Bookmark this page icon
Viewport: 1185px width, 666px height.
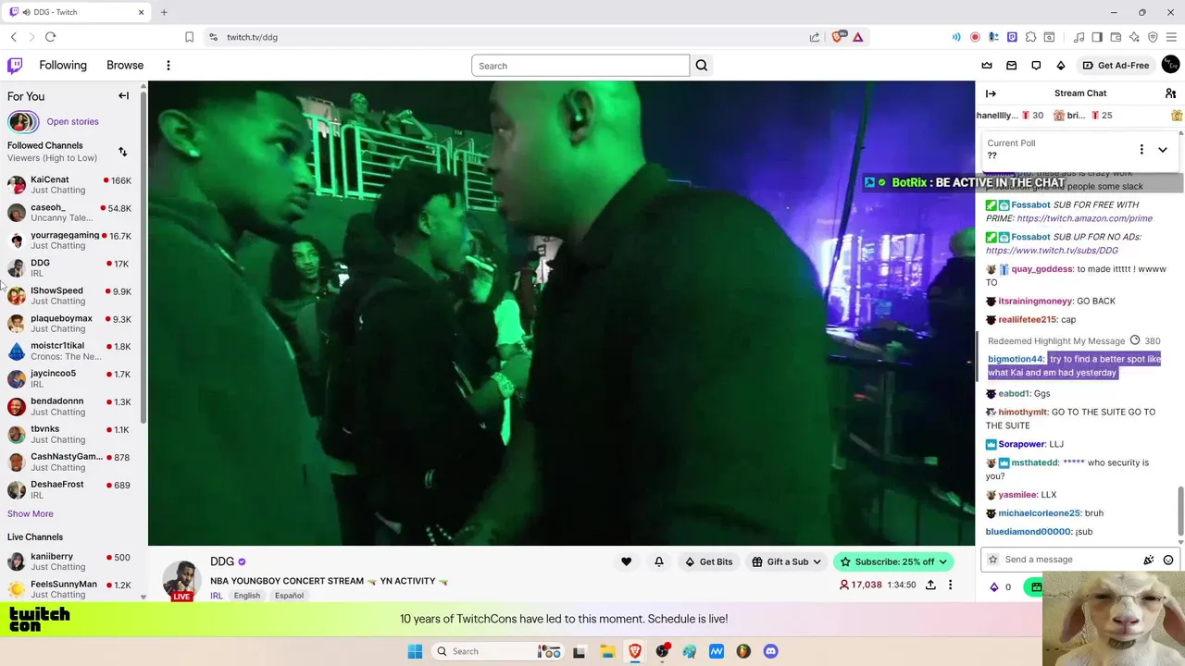pyautogui.click(x=189, y=37)
